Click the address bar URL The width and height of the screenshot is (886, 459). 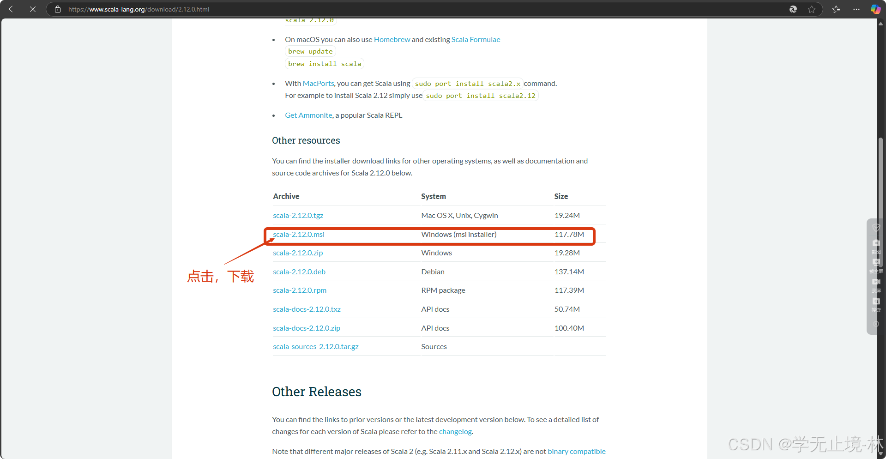139,9
